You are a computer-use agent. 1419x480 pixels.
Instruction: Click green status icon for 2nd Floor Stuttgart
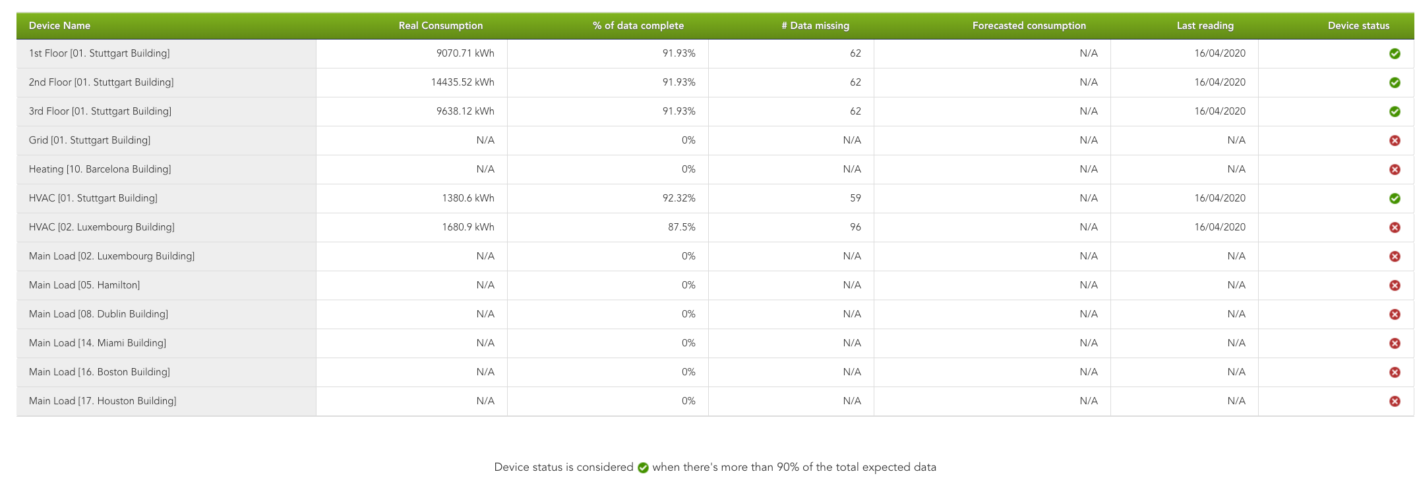1395,82
